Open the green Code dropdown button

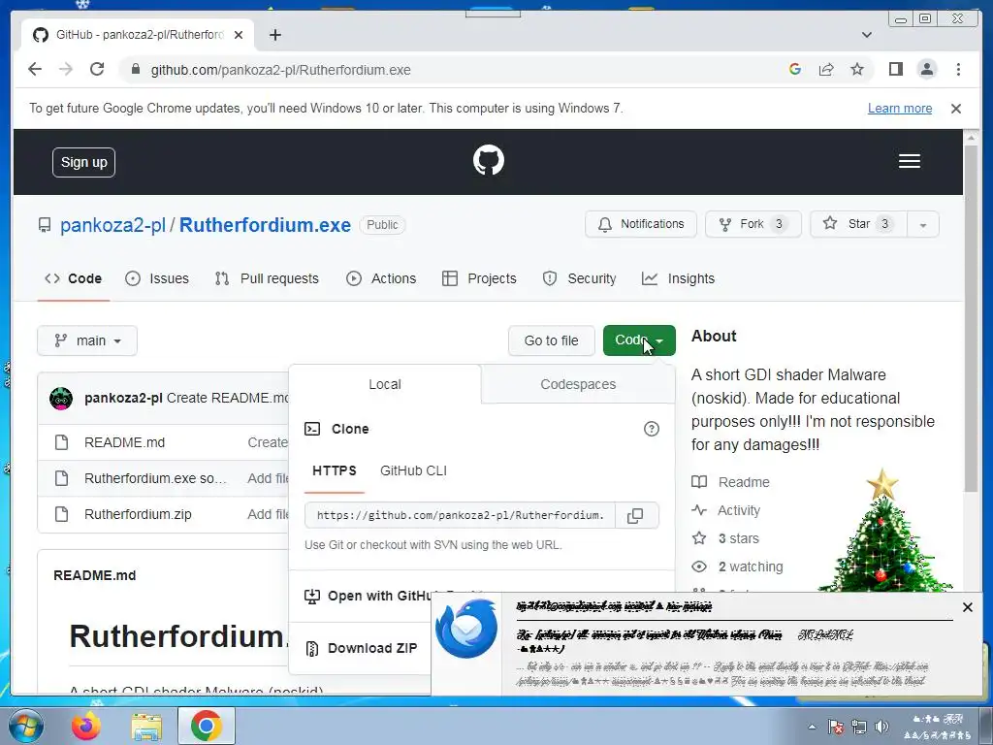(x=639, y=340)
